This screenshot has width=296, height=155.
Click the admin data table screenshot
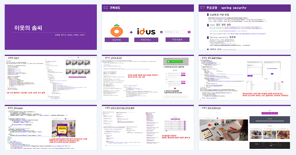pos(175,124)
